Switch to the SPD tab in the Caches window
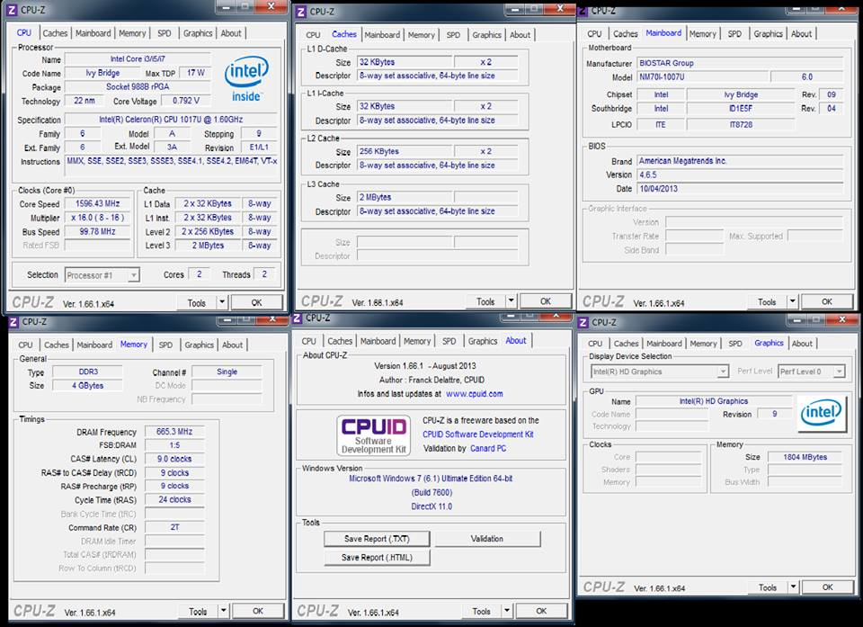The height and width of the screenshot is (627, 863). click(453, 35)
